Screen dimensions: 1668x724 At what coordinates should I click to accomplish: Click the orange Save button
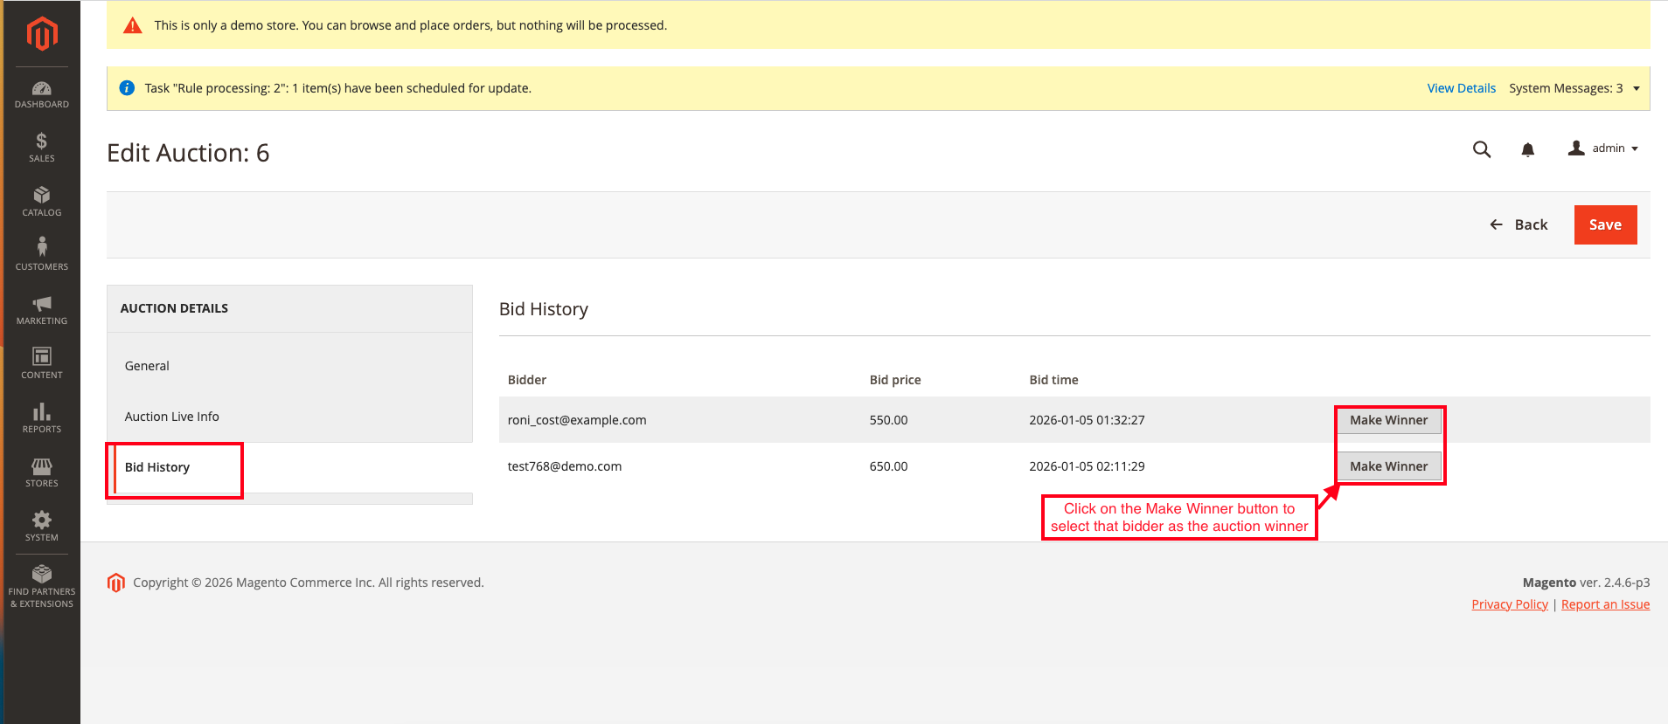[1605, 224]
